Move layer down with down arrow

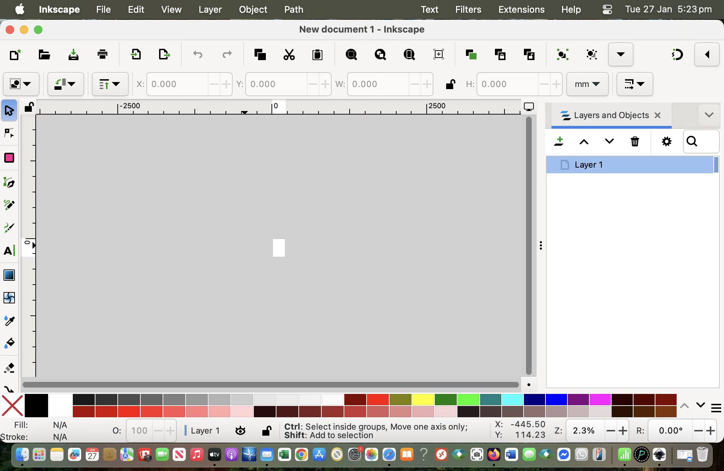pos(609,141)
